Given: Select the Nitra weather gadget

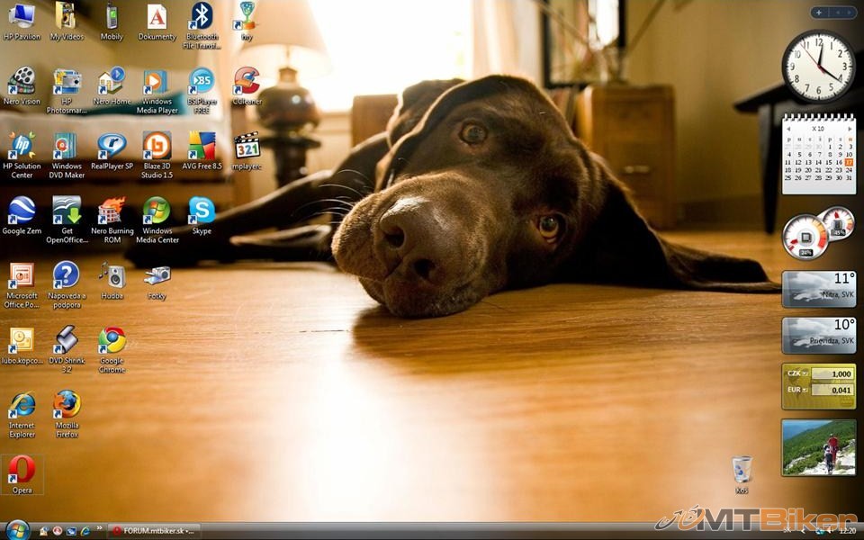Looking at the screenshot, I should pos(818,290).
